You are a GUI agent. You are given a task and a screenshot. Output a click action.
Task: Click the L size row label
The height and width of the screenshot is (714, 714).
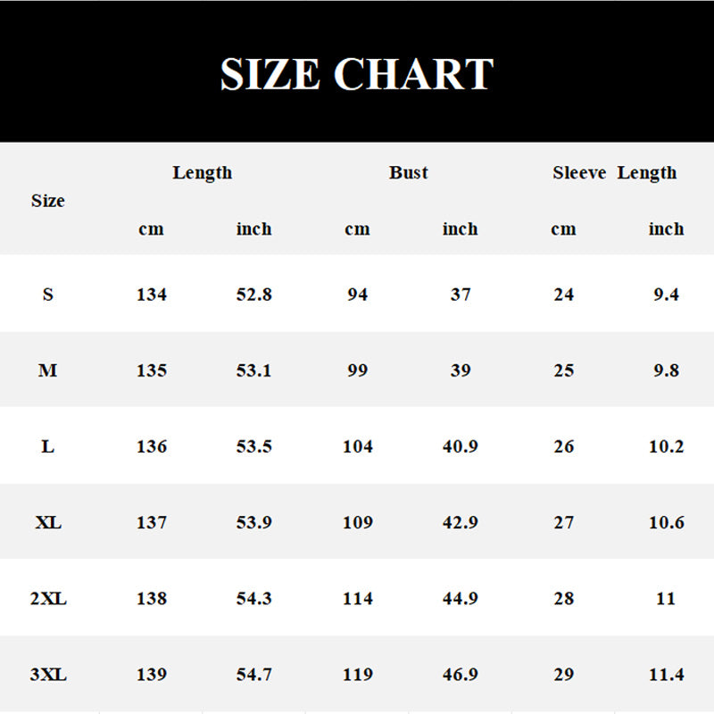48,446
